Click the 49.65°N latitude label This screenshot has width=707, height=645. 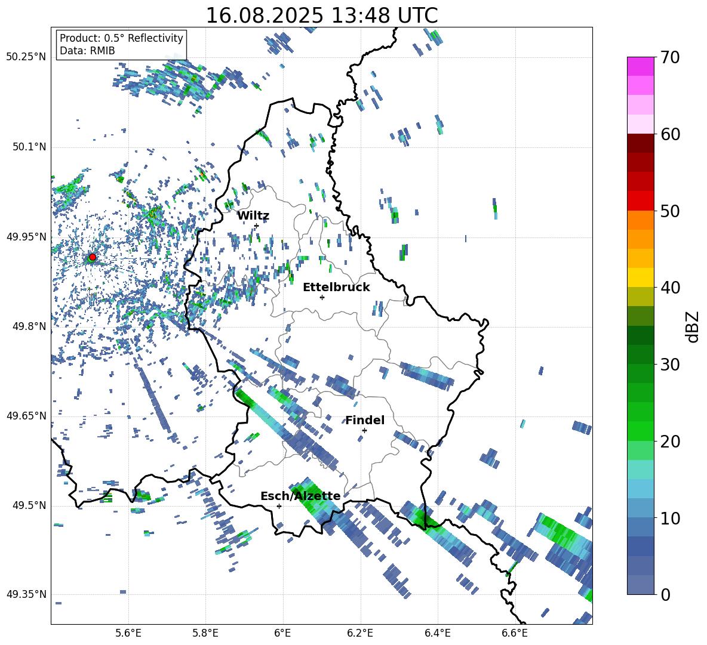(x=26, y=415)
